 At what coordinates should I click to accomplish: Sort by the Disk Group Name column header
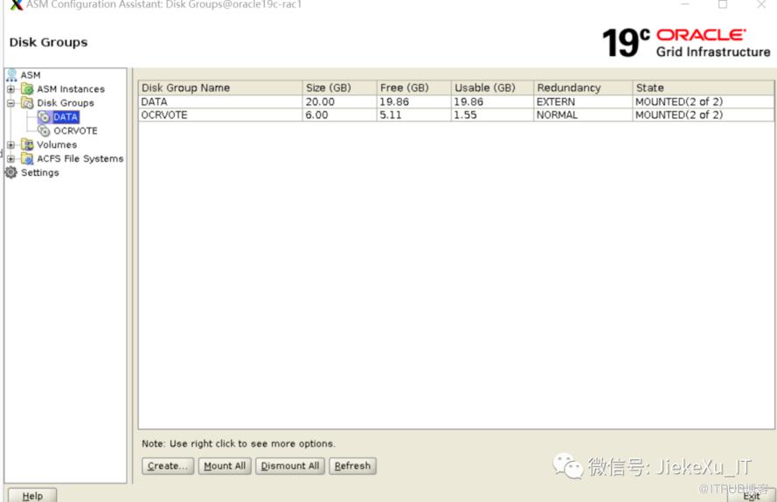coord(220,87)
